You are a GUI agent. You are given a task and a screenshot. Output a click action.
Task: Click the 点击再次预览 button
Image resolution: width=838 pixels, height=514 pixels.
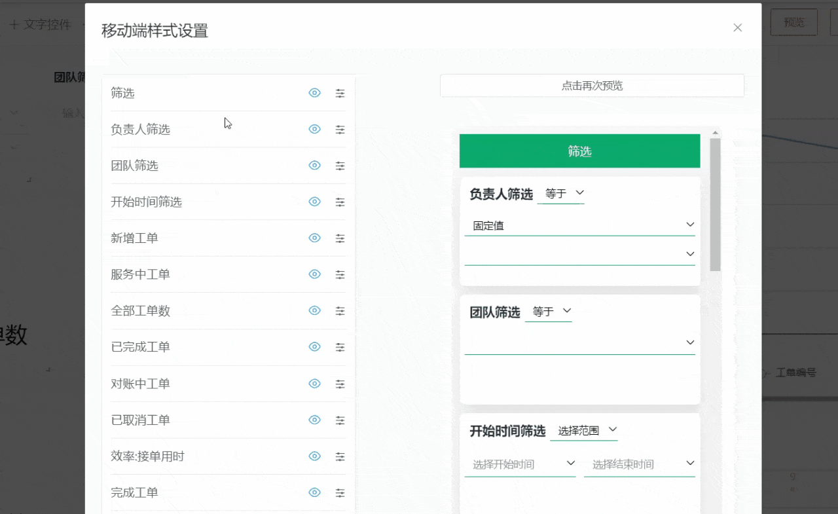[592, 86]
